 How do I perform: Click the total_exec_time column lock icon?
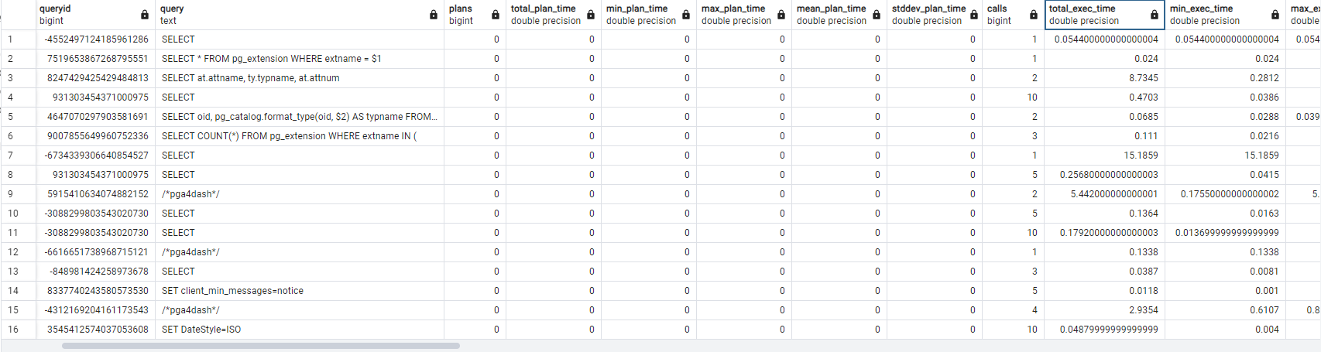pyautogui.click(x=1155, y=15)
